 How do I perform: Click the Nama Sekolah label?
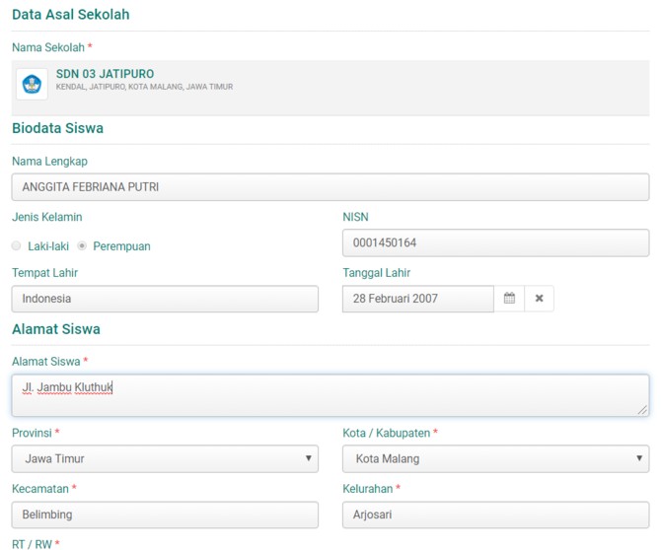click(x=48, y=47)
